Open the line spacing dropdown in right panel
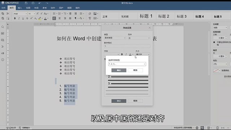The height and width of the screenshot is (130, 231). [220, 27]
